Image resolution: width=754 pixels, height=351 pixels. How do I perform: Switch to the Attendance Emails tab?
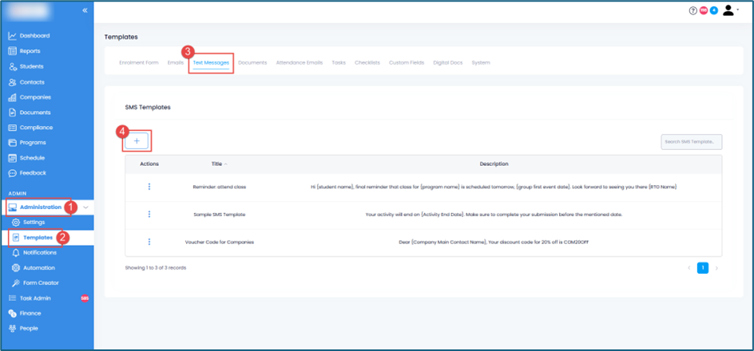coord(300,62)
